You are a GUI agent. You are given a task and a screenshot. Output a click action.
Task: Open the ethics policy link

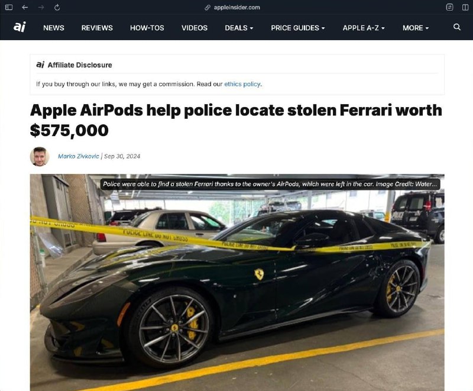point(242,84)
